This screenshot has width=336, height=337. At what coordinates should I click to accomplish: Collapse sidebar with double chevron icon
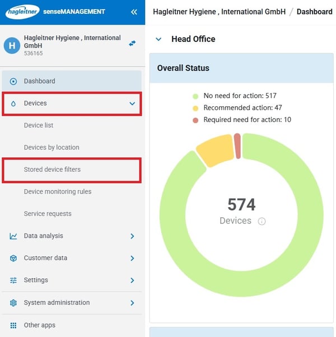coord(134,12)
